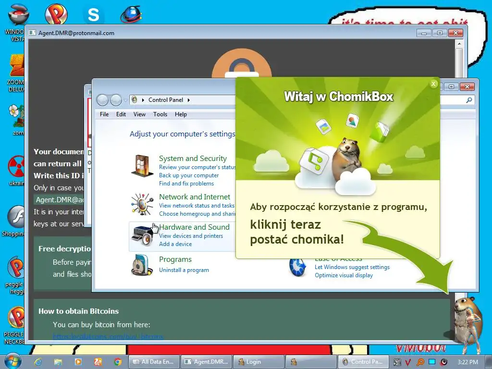Click Find and fix problems link

click(186, 184)
